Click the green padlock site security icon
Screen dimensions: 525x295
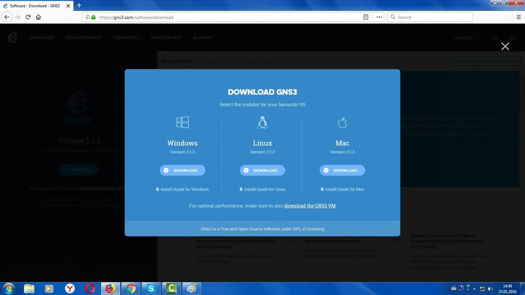94,17
